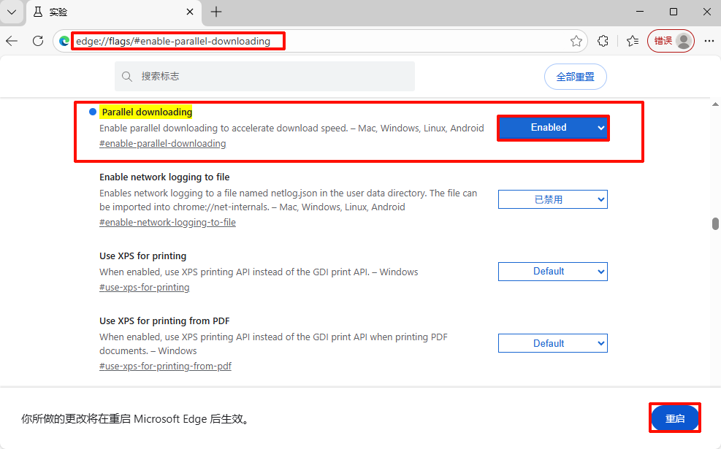
Task: Click the star favorite icon in address bar
Action: coord(576,41)
